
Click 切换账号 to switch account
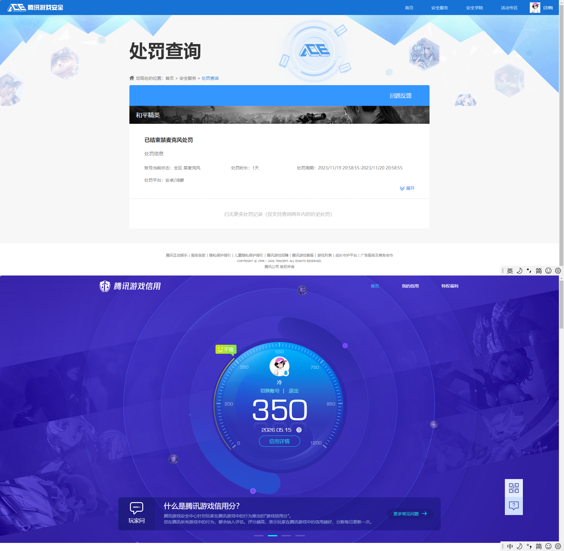(x=270, y=391)
